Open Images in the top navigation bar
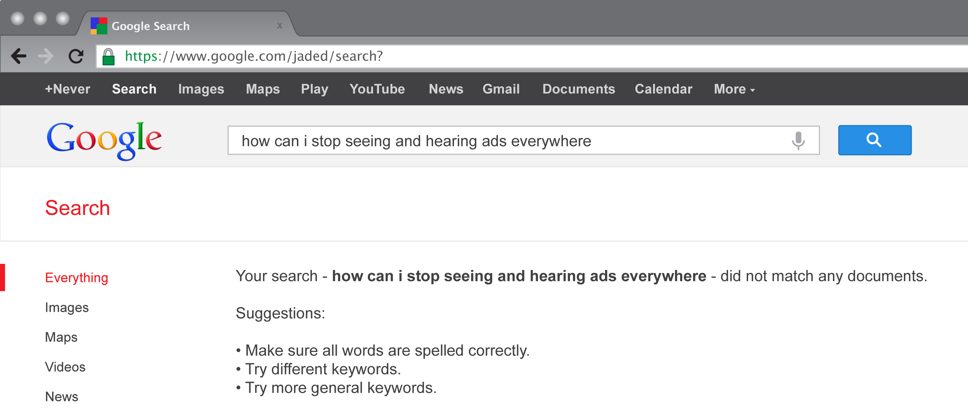Screen dimensions: 968x412 point(201,89)
